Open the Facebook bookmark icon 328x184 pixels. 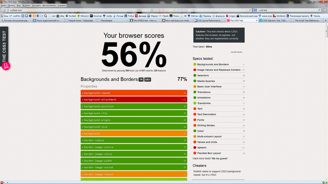tap(38, 16)
